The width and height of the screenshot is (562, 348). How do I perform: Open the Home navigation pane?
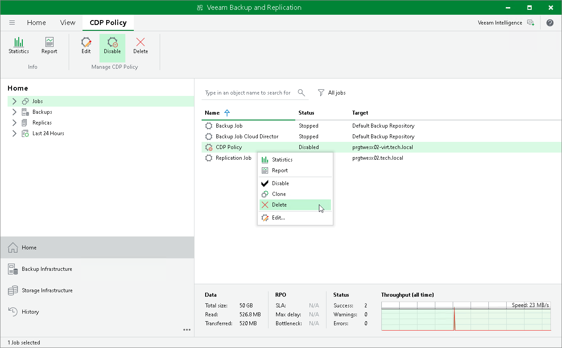point(97,247)
